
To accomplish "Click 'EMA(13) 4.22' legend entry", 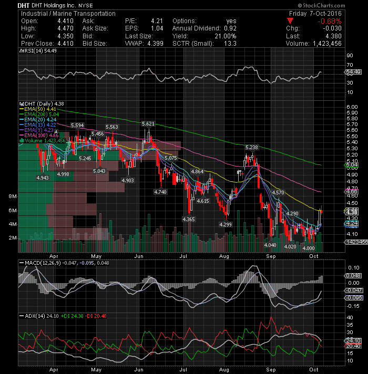I will tap(40, 124).
